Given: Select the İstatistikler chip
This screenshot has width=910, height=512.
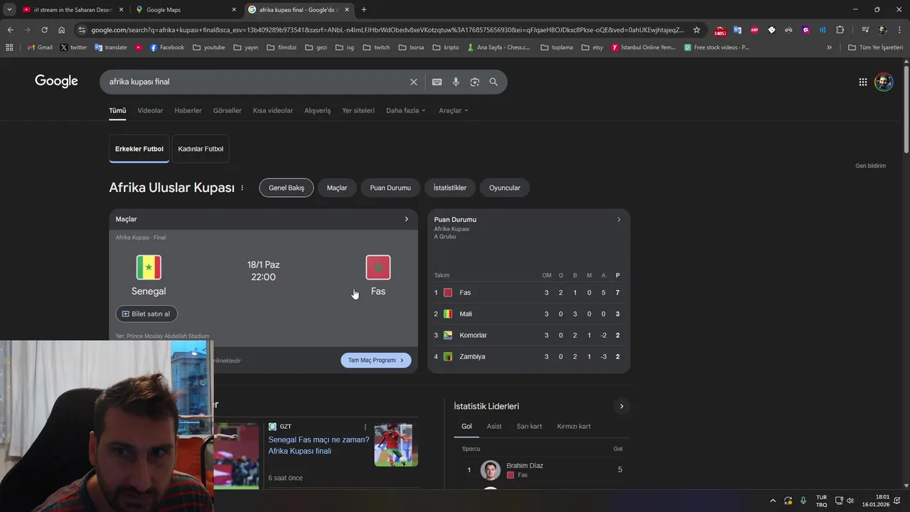Looking at the screenshot, I should [x=450, y=188].
